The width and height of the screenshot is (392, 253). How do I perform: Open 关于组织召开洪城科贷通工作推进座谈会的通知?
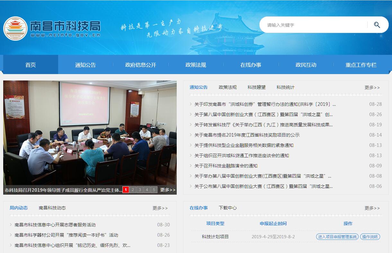coord(242,156)
